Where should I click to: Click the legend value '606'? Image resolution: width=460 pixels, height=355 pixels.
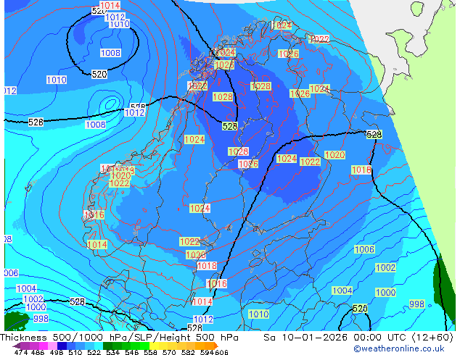click(221, 352)
